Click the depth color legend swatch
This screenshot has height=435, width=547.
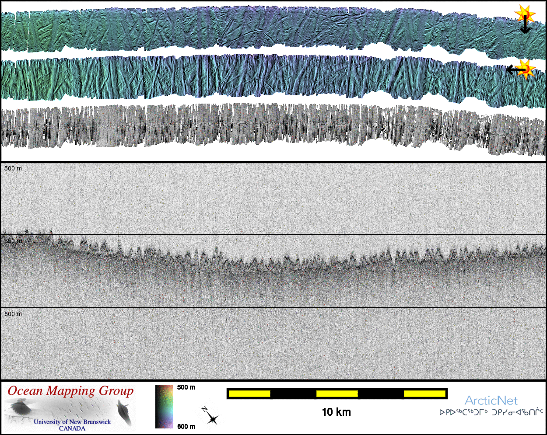pyautogui.click(x=164, y=407)
